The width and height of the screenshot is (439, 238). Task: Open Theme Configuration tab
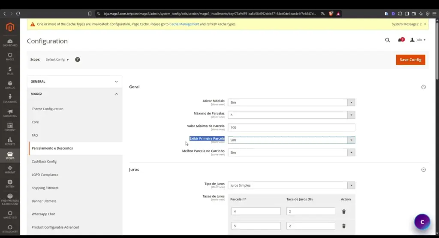[47, 109]
